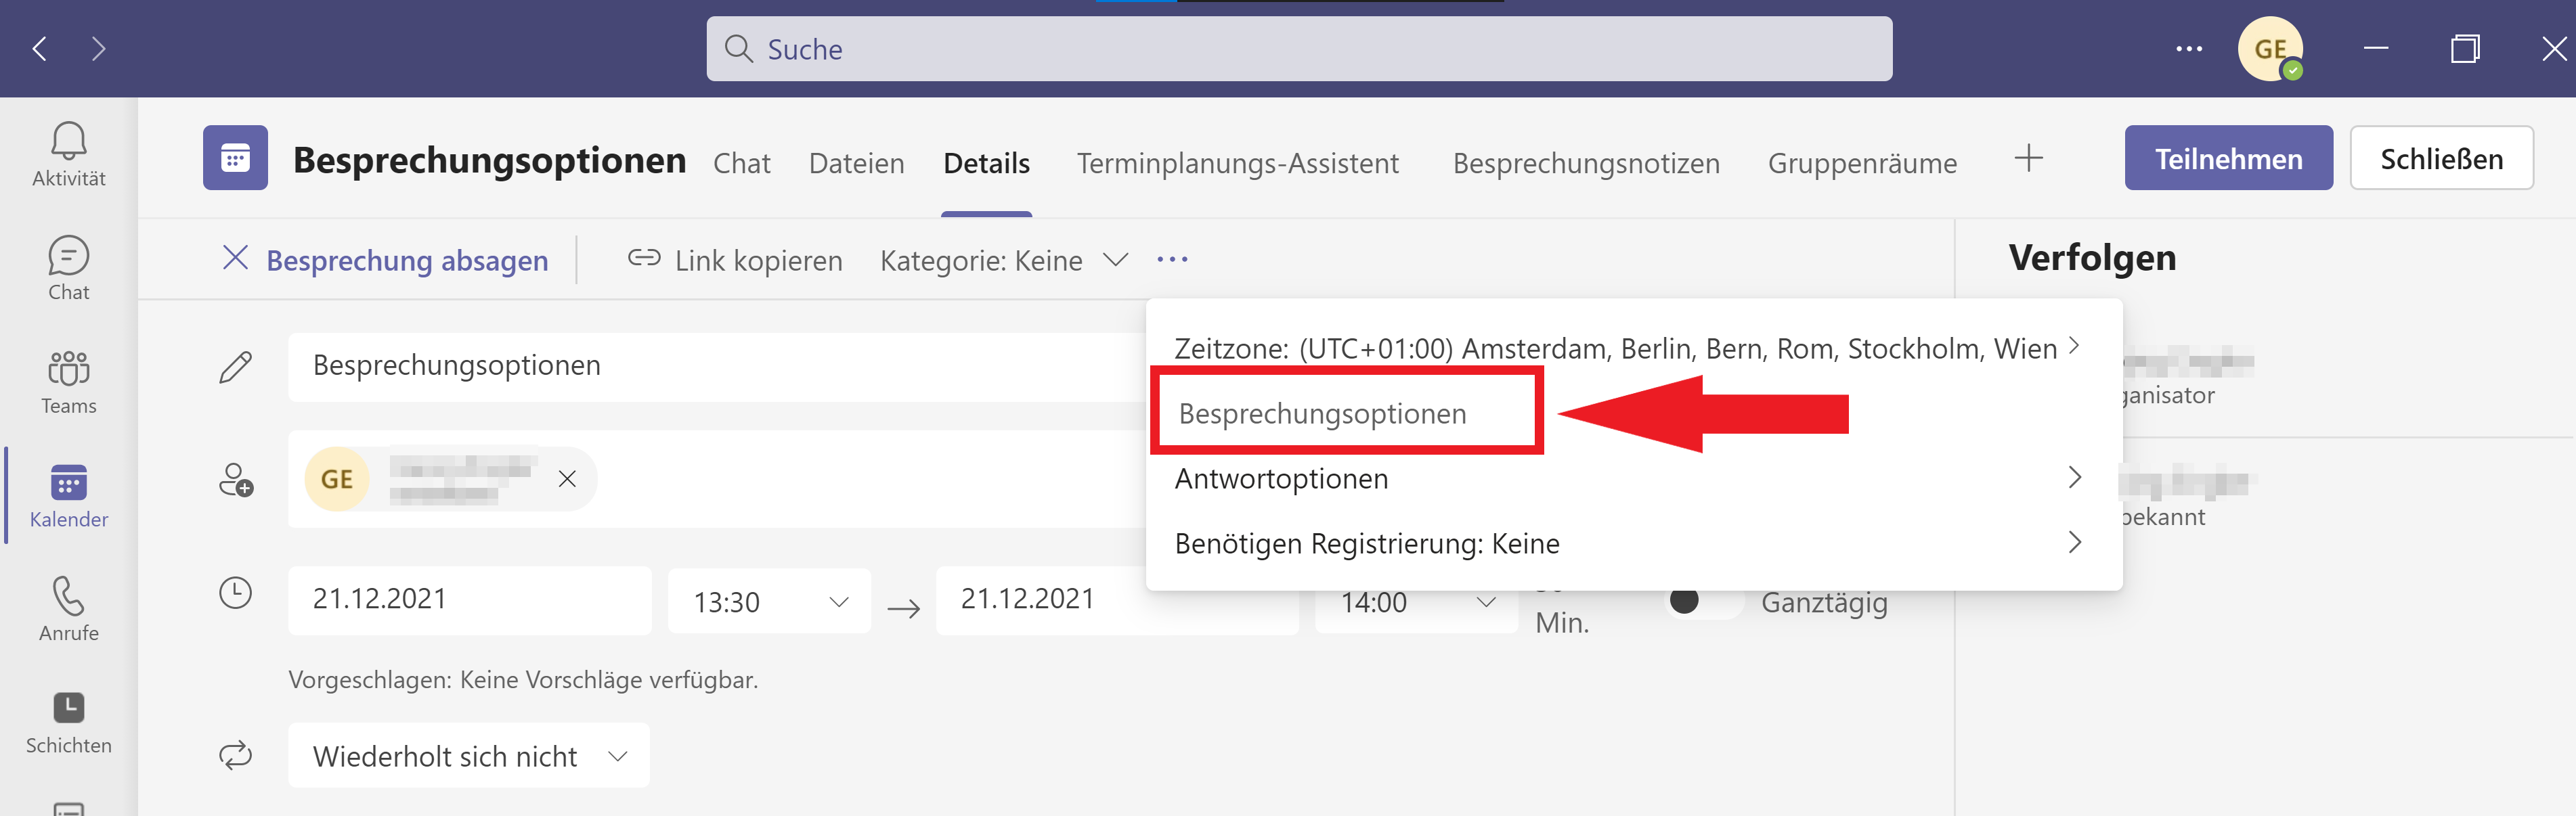Open Schichten in the left sidebar
The image size is (2576, 816).
(68, 723)
